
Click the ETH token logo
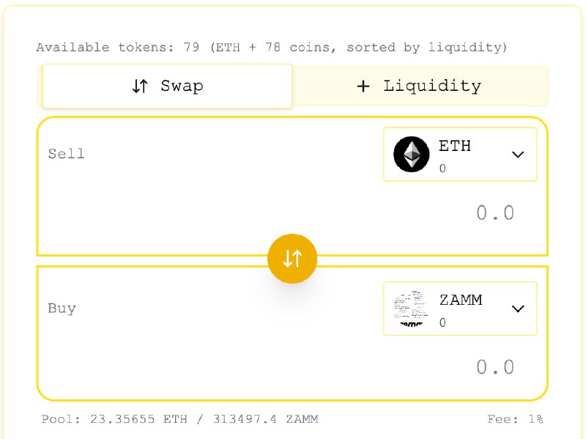click(x=412, y=154)
